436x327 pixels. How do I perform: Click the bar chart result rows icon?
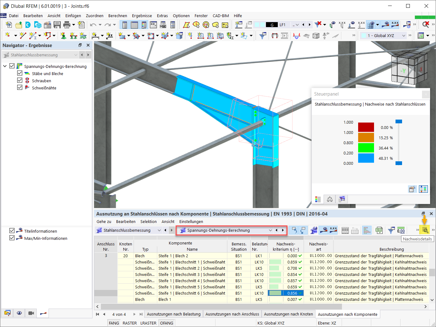point(367,230)
